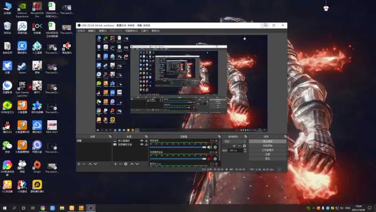Open the MorphVOX Pro desktop icon
The image size is (376, 212).
coord(37,10)
